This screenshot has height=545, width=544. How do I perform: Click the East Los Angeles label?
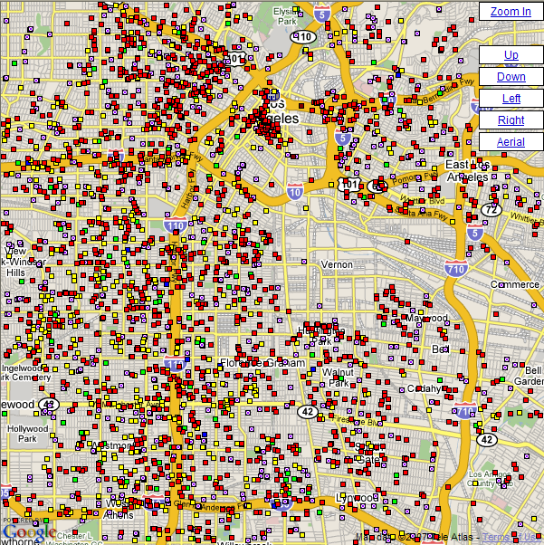tap(468, 171)
